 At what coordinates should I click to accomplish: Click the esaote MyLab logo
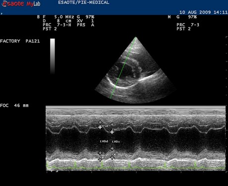pos(21,4)
